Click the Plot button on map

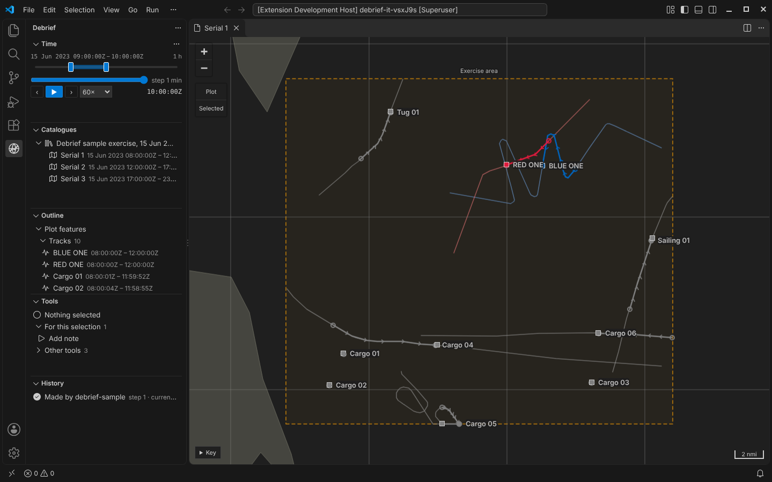(211, 92)
